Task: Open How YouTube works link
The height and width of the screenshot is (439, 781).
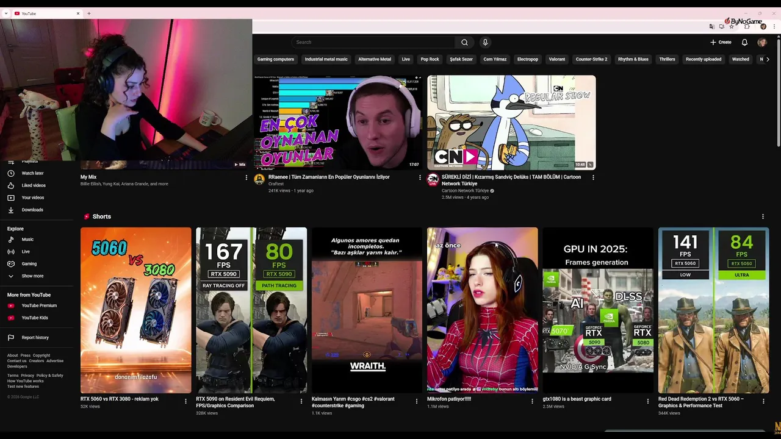Action: click(25, 381)
